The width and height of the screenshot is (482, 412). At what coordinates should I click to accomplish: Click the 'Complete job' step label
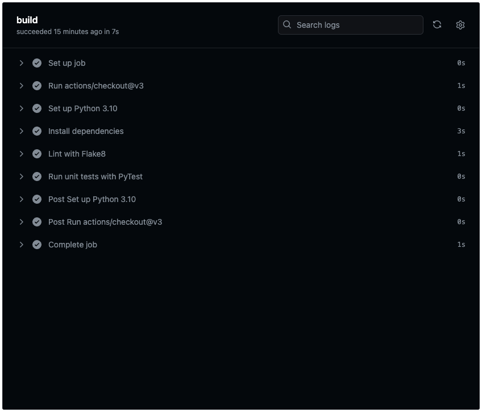73,245
